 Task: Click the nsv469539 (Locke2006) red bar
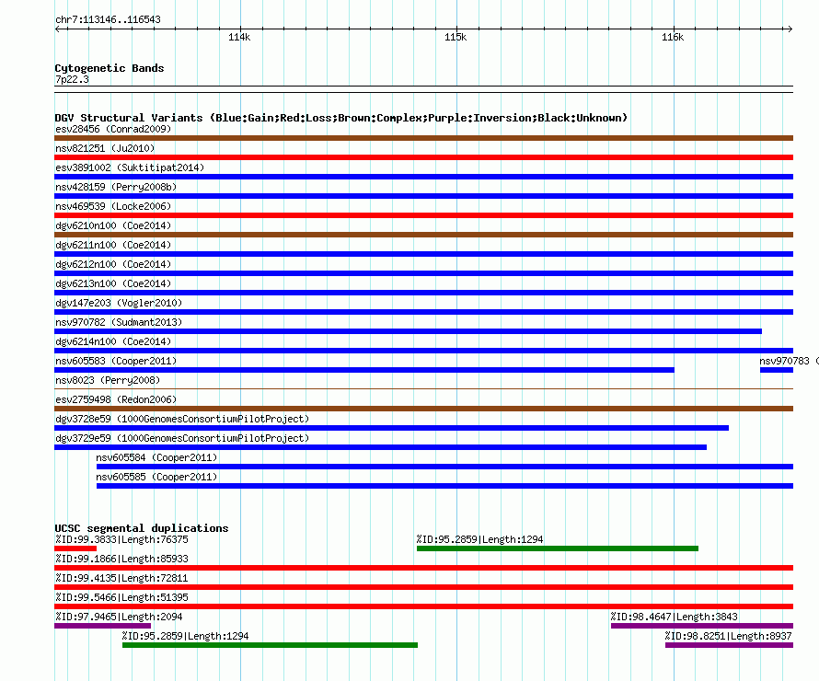(423, 215)
